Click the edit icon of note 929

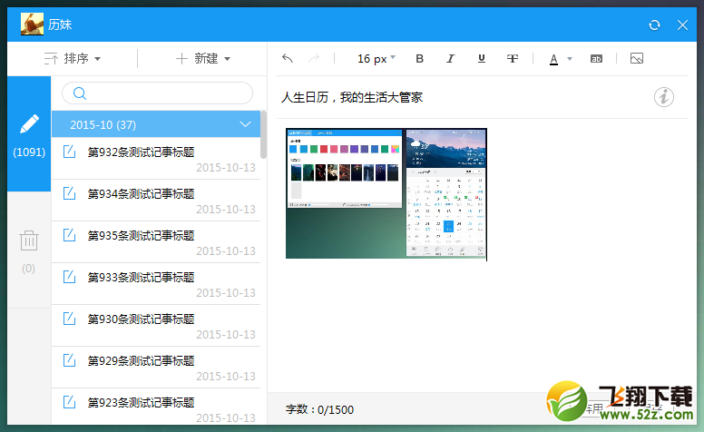pos(69,360)
